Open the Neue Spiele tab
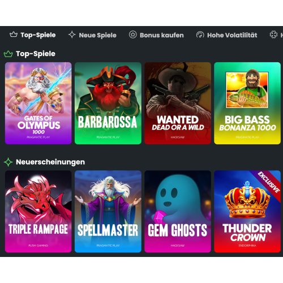This screenshot has width=283, height=283. [x=92, y=35]
